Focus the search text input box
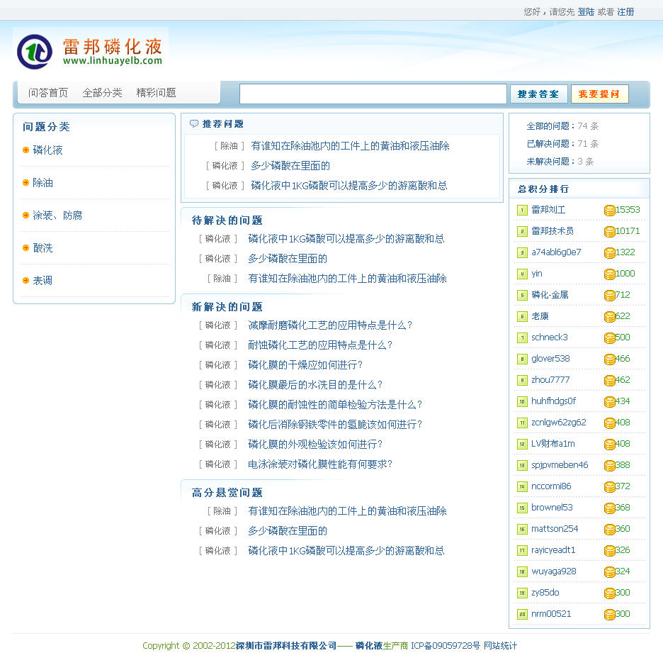This screenshot has height=653, width=663. coord(373,94)
